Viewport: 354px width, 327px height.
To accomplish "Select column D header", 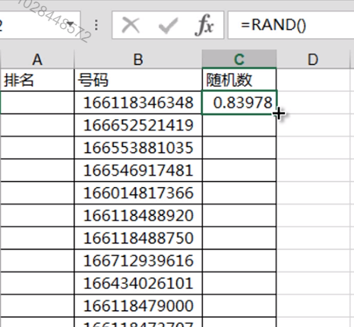I will click(313, 59).
